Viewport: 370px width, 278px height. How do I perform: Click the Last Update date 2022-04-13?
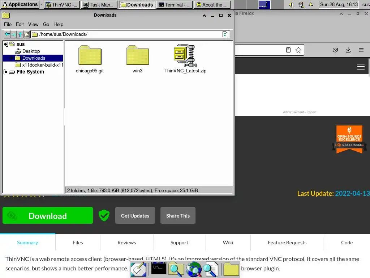tap(352, 193)
